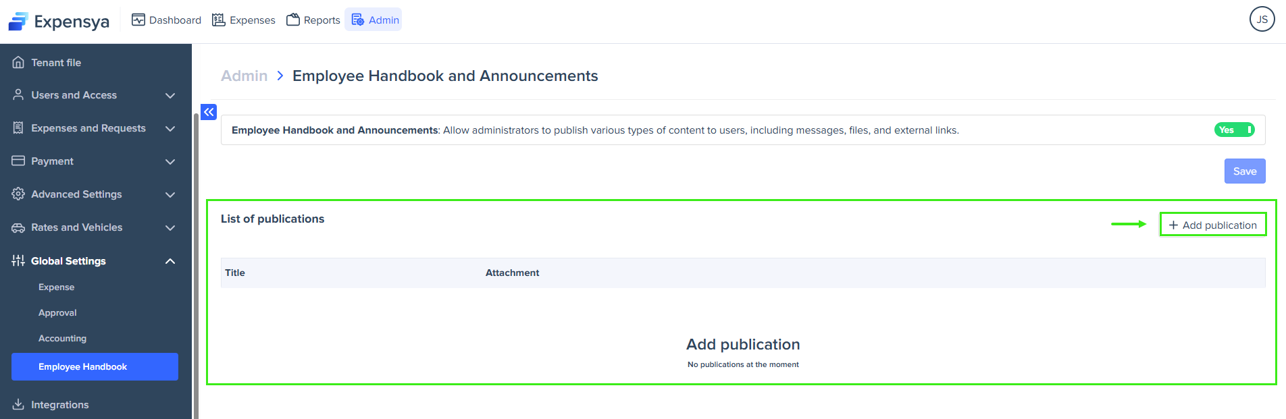Click 'List of publications' heading
Screen dimensions: 1286x419
tap(272, 219)
